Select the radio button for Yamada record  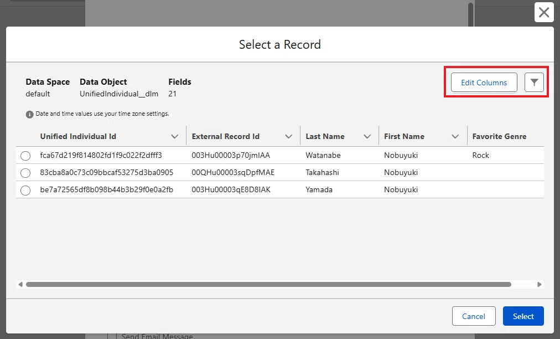point(25,190)
